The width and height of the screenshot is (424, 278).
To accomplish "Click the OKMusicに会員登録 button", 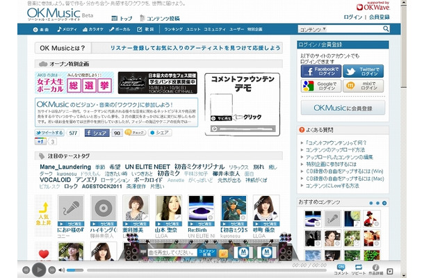I will click(343, 108).
